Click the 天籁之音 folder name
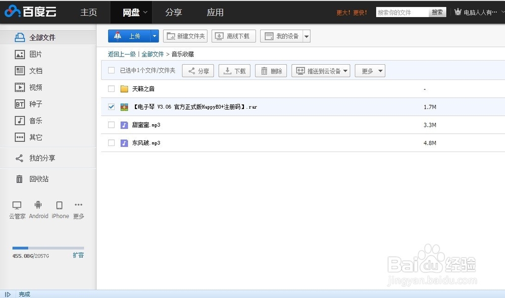 click(143, 89)
